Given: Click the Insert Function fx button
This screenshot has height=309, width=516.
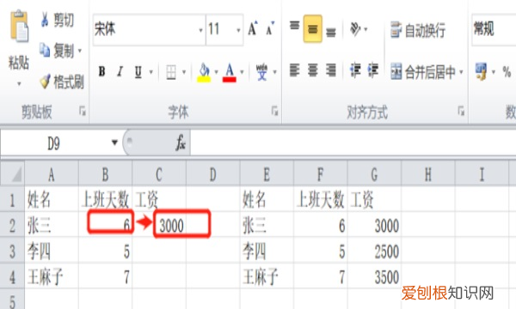Looking at the screenshot, I should tap(181, 142).
